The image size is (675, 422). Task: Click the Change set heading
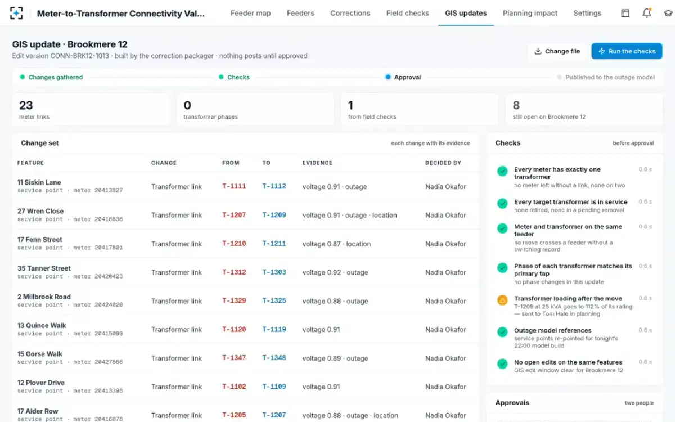tap(40, 143)
